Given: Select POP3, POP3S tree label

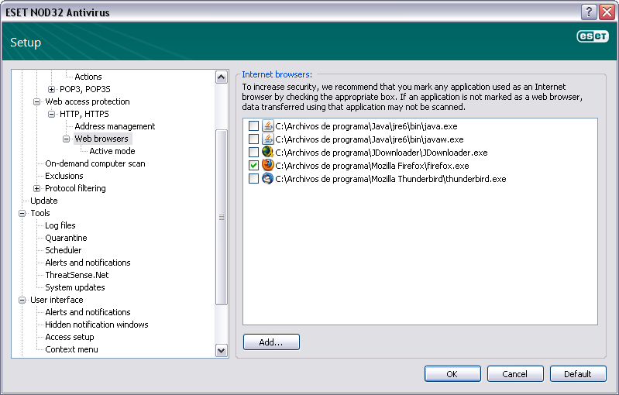Looking at the screenshot, I should pos(85,89).
